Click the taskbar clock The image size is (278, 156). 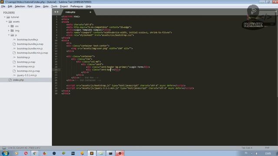(x=268, y=153)
